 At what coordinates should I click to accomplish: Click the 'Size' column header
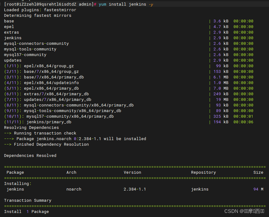(x=258, y=172)
